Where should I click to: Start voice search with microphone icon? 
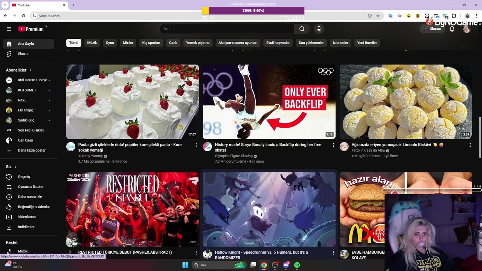click(x=319, y=29)
